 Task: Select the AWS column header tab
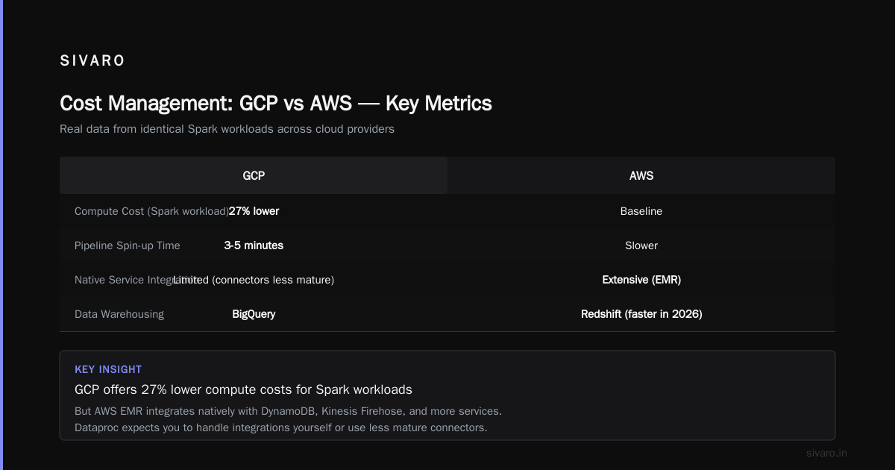point(641,175)
